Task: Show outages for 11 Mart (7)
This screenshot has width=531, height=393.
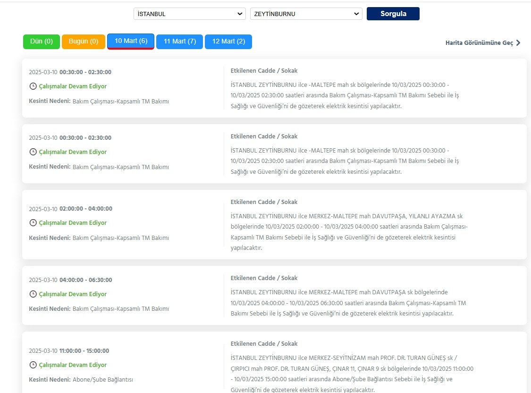Action: point(180,42)
